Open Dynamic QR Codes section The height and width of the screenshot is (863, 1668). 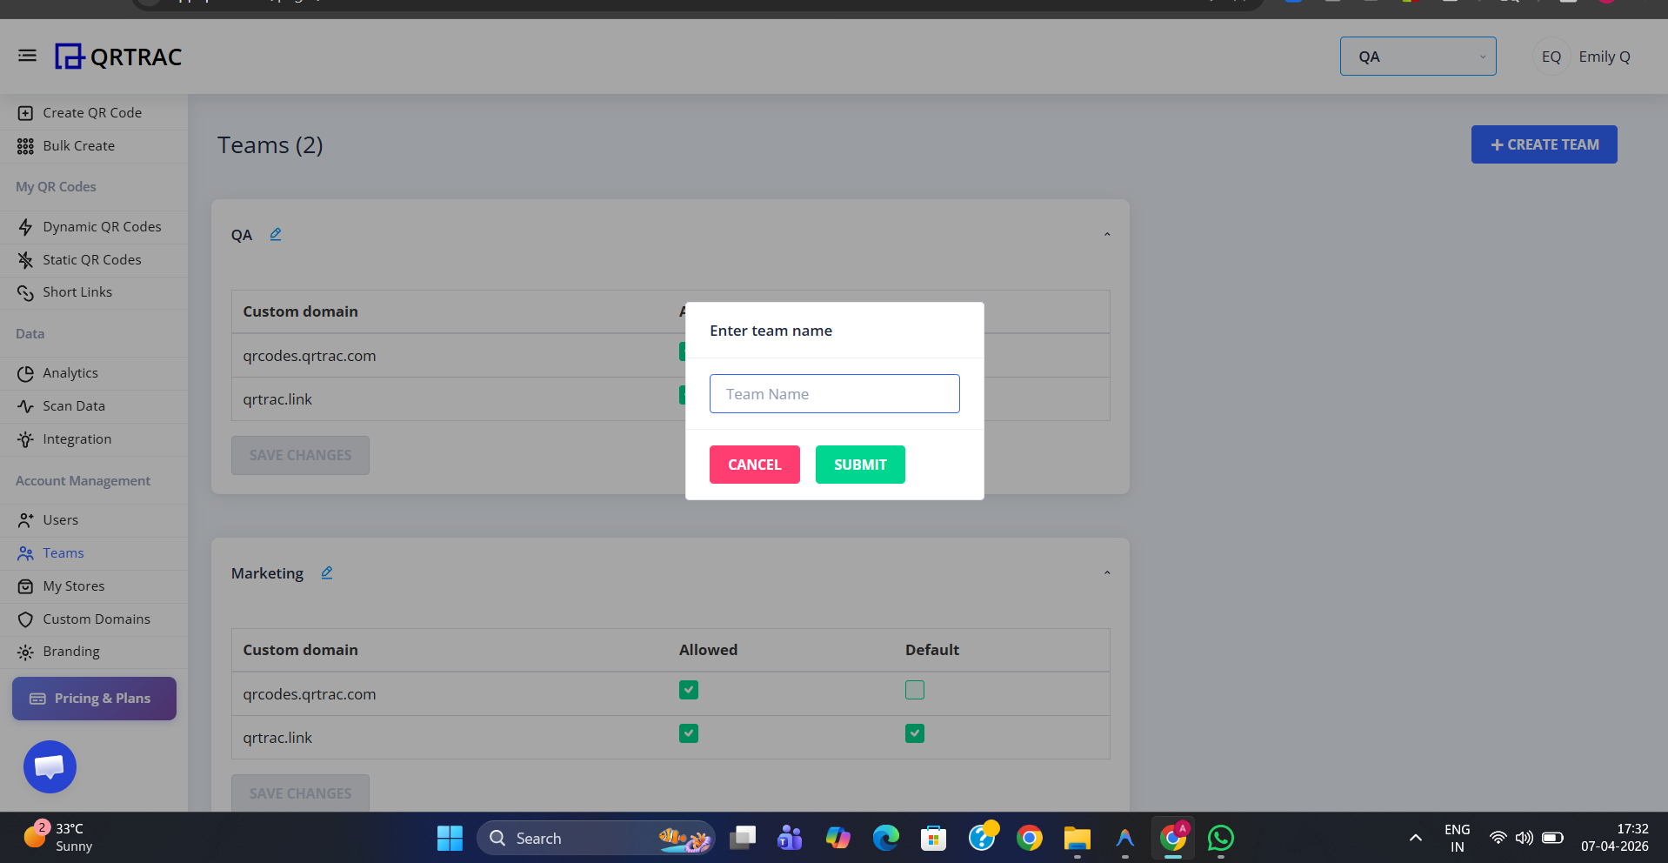tap(102, 226)
